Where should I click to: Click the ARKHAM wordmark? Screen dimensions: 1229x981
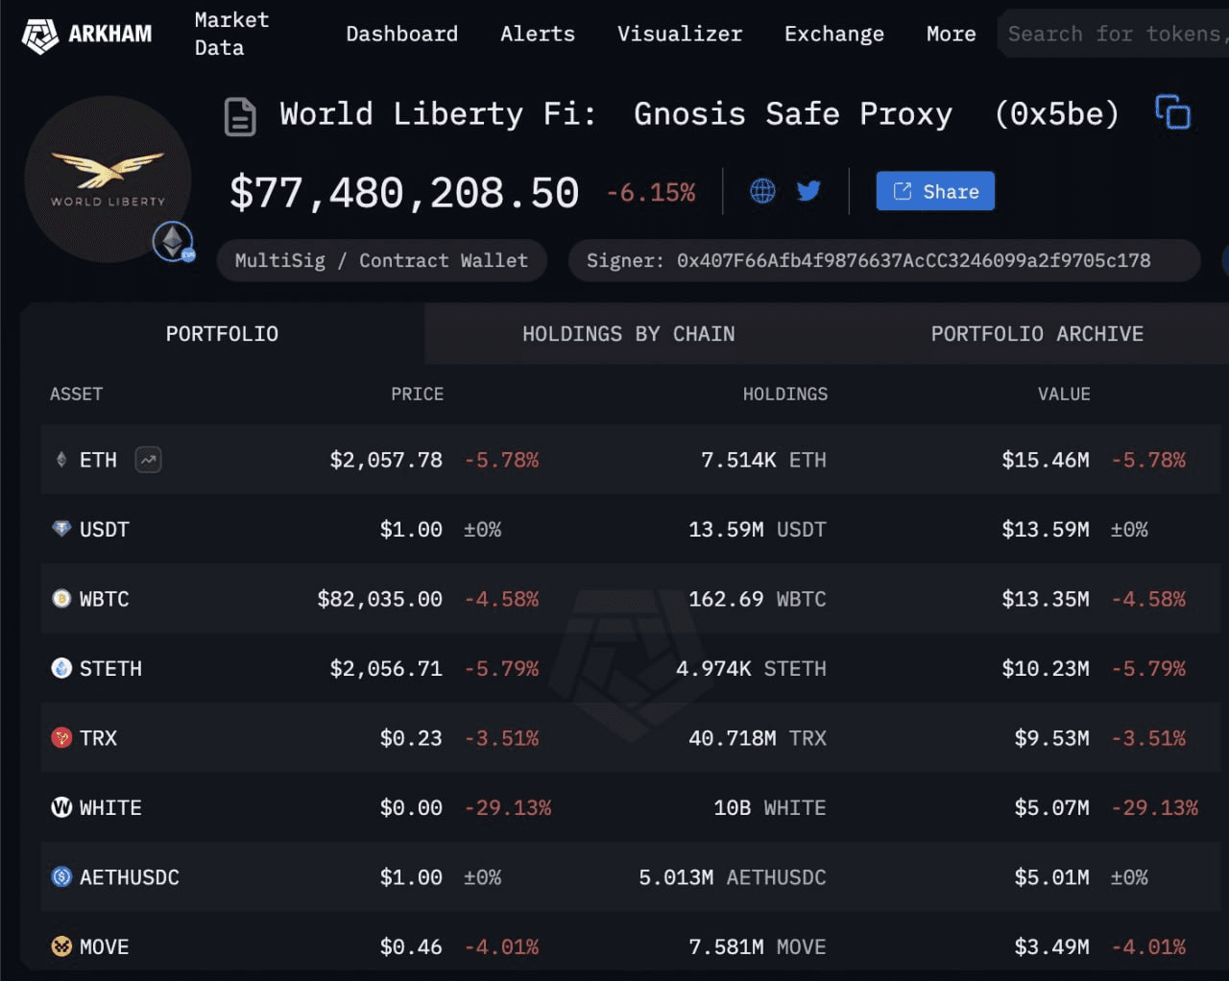pyautogui.click(x=110, y=35)
